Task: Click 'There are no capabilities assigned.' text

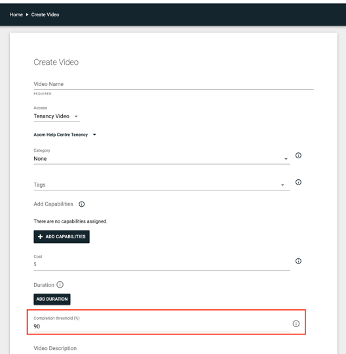Action: tap(70, 221)
